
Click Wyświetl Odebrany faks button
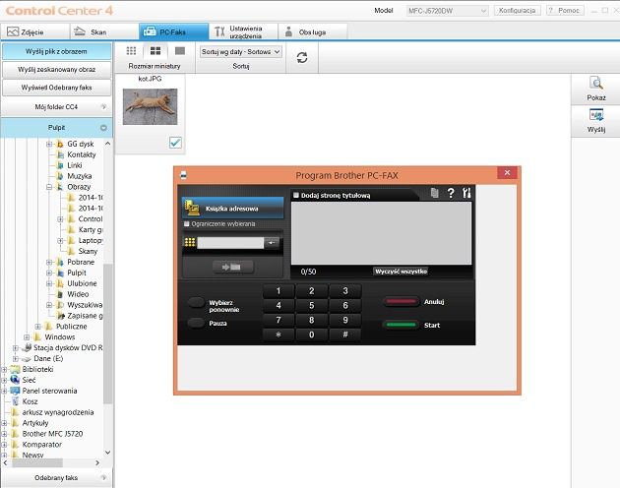(56, 88)
